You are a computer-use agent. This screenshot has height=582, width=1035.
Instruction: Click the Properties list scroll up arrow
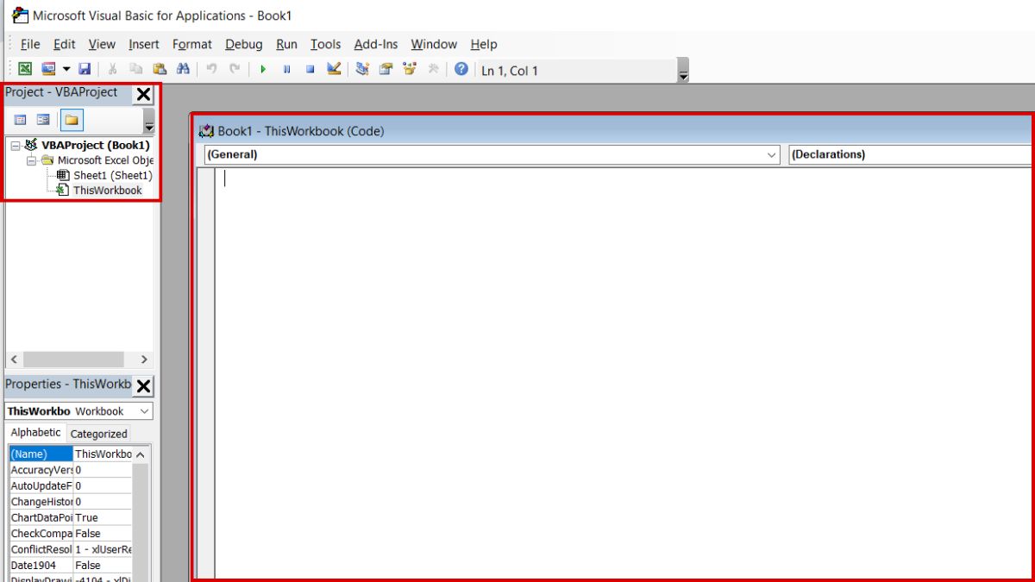(141, 454)
